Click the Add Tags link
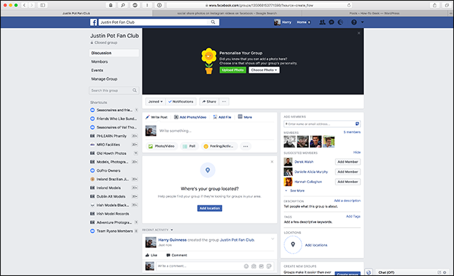 click(x=353, y=217)
